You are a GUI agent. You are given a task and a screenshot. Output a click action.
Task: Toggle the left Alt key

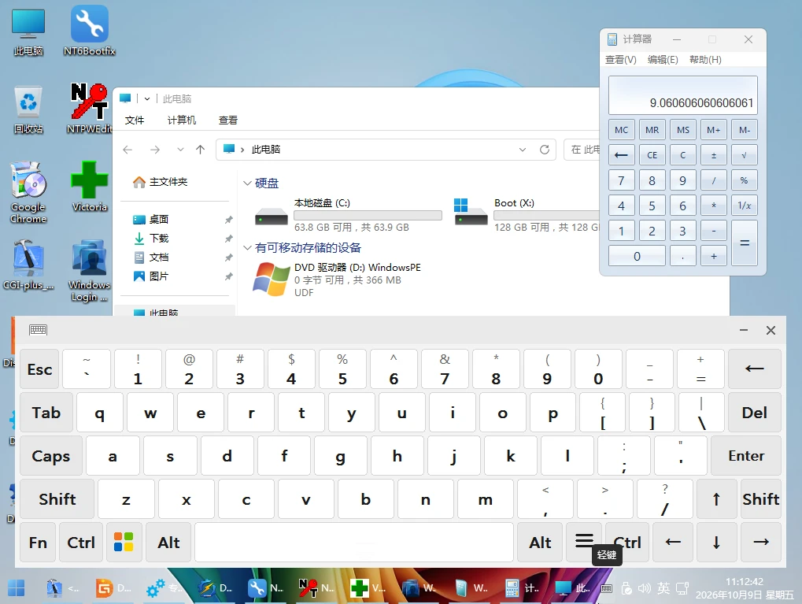168,542
